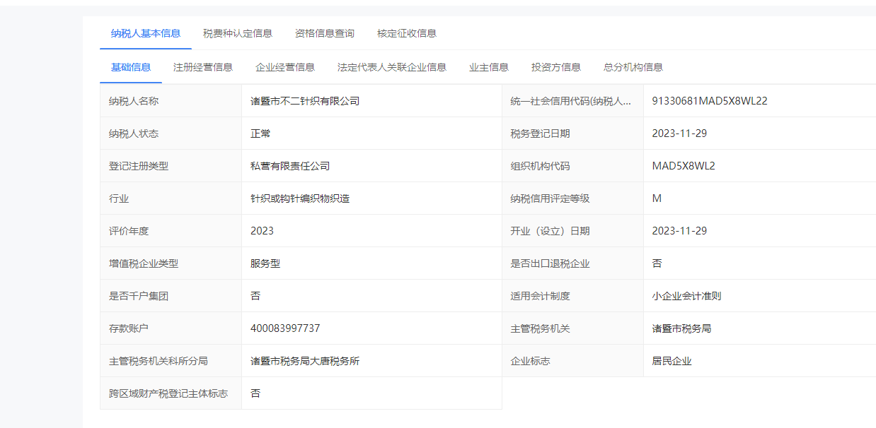
Task: Switch to the 注册经营信息 sub-tab
Action: click(202, 67)
